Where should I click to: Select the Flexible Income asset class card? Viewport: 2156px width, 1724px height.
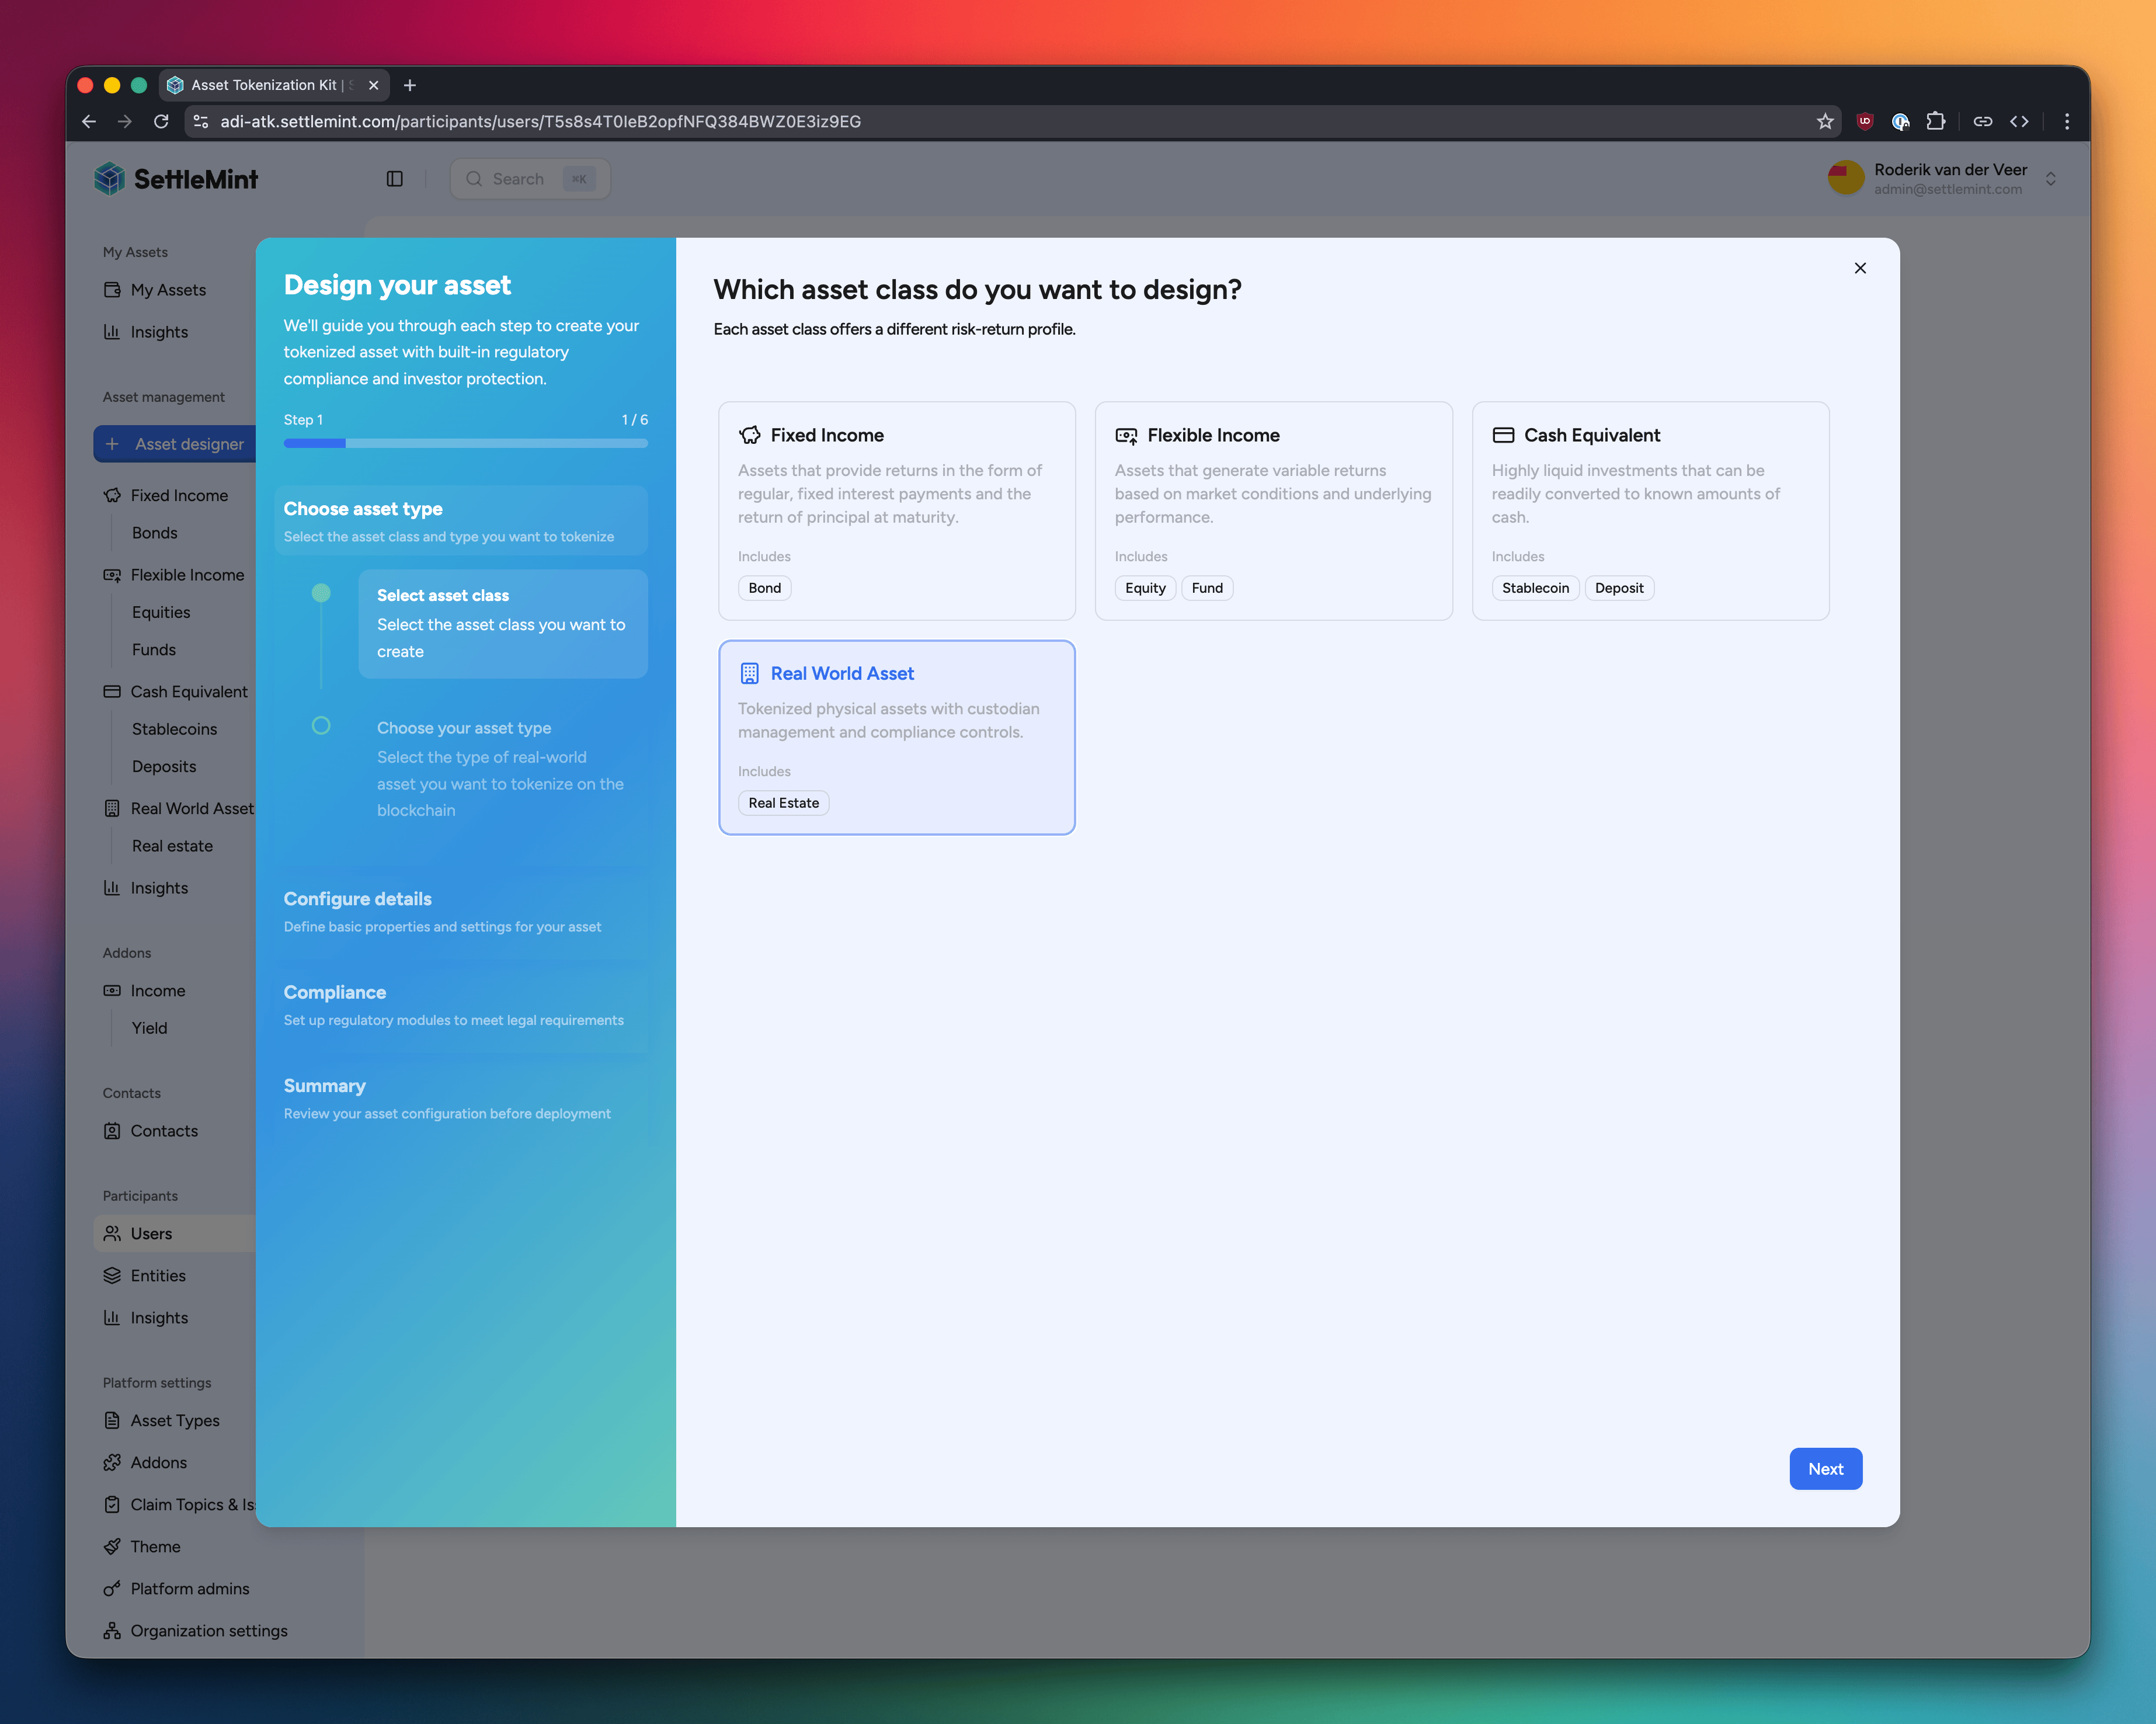pos(1273,511)
